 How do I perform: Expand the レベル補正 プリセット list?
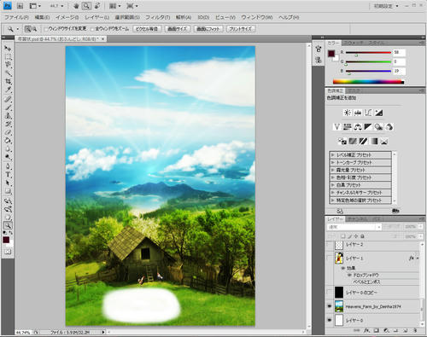[360, 155]
